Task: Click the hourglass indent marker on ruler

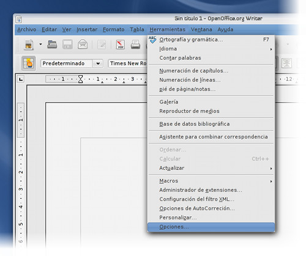Action: pos(81,79)
